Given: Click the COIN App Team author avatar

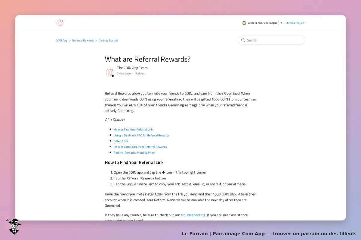Looking at the screenshot, I should [x=110, y=72].
